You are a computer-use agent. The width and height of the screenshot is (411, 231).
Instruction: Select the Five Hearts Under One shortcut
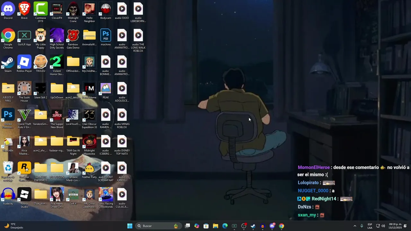(57, 198)
